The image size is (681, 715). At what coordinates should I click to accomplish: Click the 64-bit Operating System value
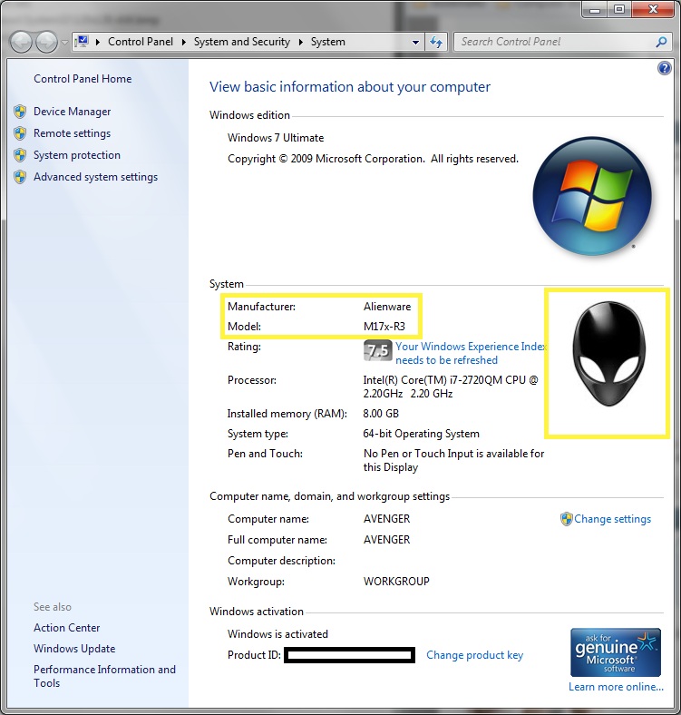(421, 434)
